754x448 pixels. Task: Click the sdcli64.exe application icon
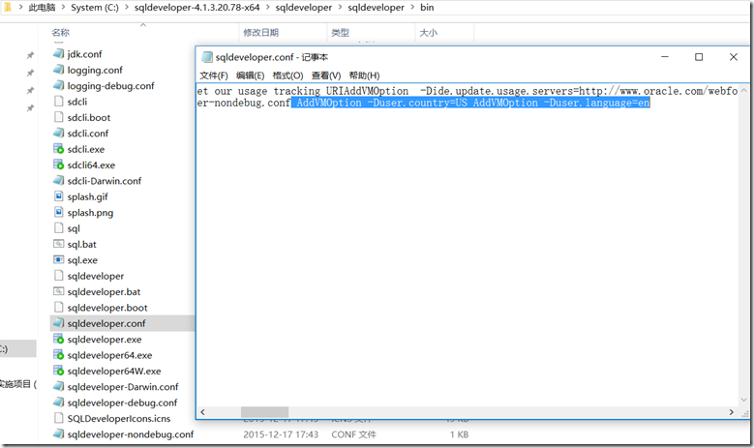59,164
